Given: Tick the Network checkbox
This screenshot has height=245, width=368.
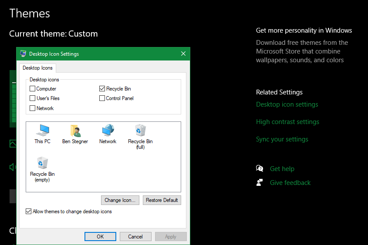Looking at the screenshot, I should tap(33, 108).
